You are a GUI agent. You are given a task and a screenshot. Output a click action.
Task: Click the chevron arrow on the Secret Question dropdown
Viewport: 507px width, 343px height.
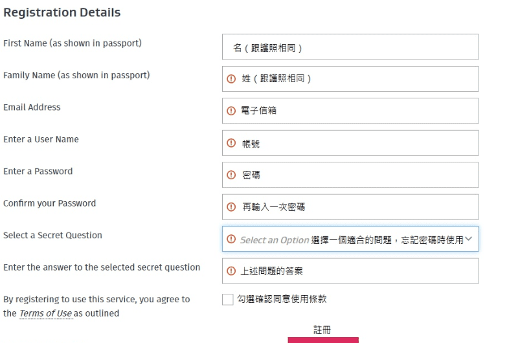469,239
